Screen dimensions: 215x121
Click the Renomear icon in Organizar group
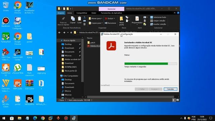(x=106, y=23)
